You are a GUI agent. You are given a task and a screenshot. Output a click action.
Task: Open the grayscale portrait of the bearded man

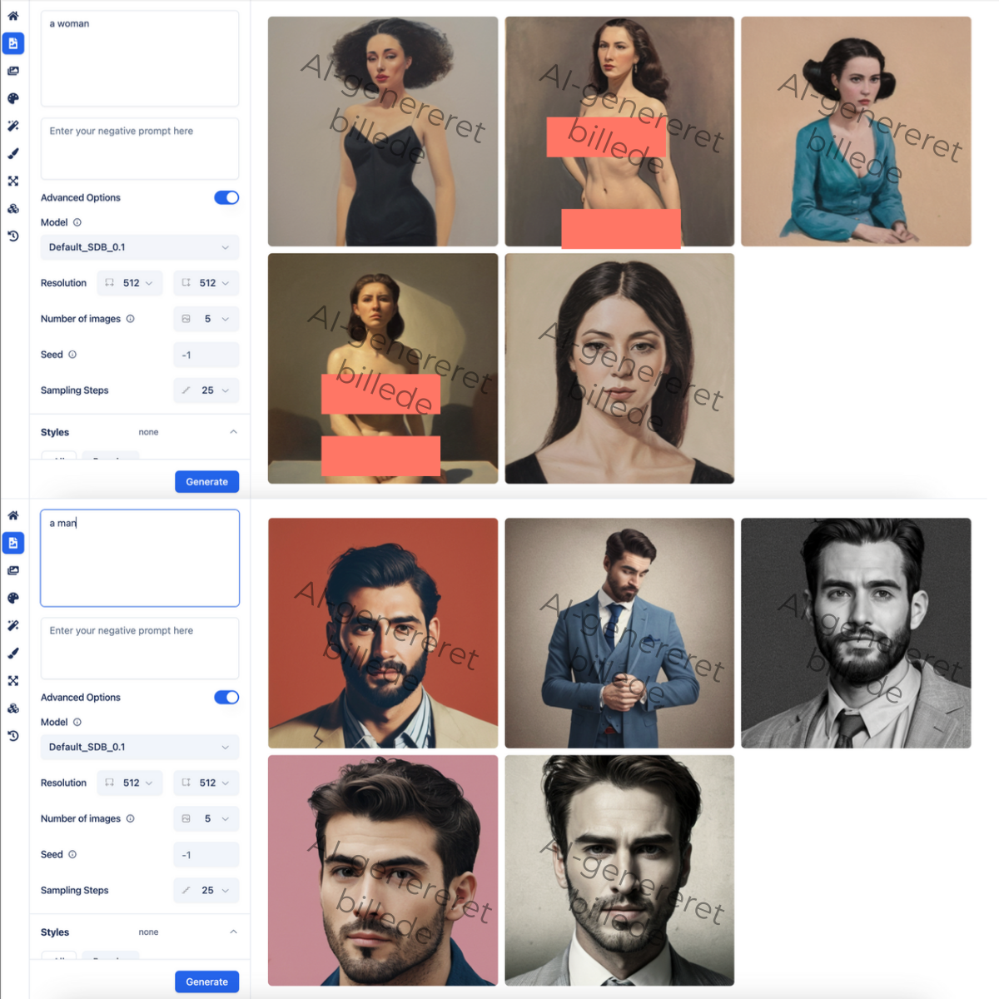(x=856, y=633)
